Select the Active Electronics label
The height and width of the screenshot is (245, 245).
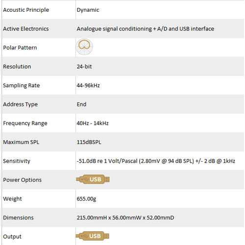coord(26,29)
